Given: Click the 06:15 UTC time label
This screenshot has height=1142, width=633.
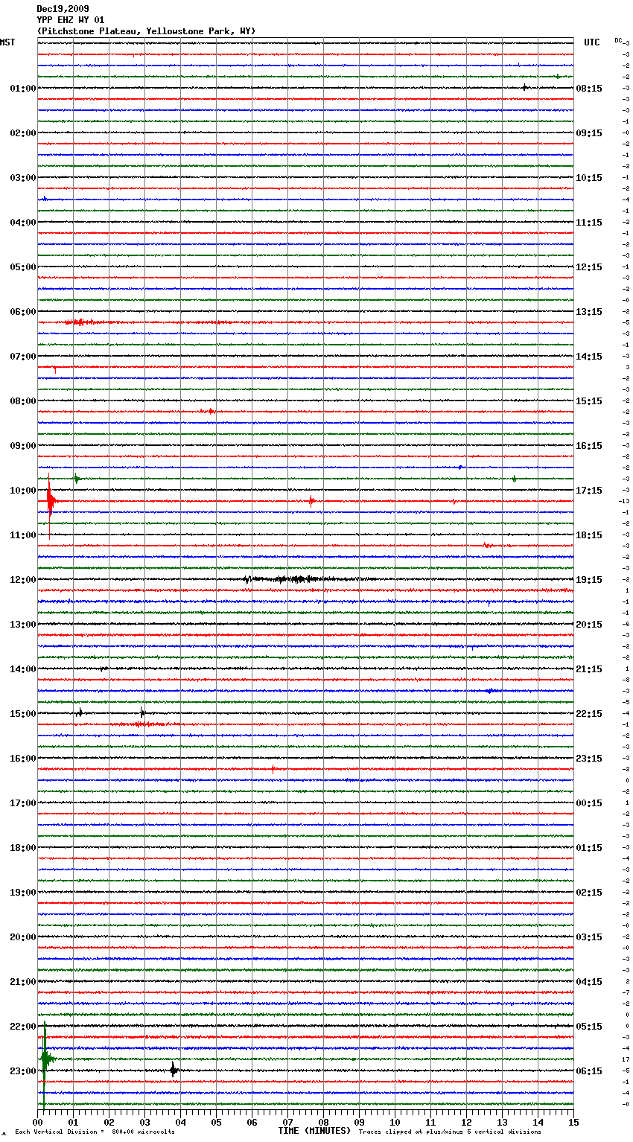Looking at the screenshot, I should [x=589, y=1071].
